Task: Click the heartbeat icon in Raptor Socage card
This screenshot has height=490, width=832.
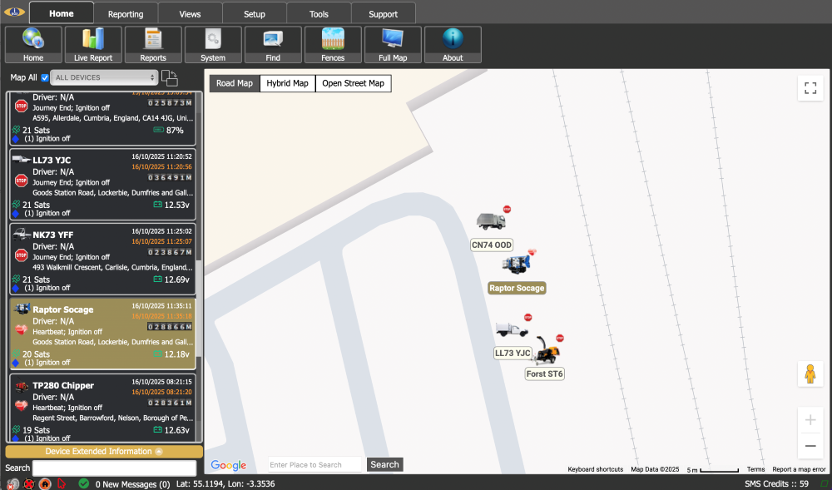Action: (22, 329)
